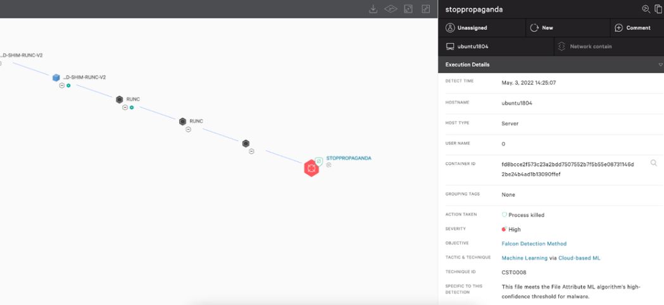Click the grouping tags value None
Viewport: 664px width, 305px height.
click(508, 195)
